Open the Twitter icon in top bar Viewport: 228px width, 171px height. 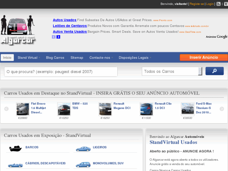pos(226,4)
